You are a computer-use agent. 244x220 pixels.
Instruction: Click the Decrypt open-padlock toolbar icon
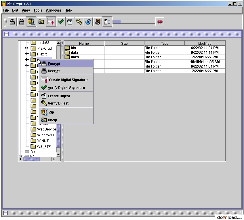pyautogui.click(x=22, y=22)
